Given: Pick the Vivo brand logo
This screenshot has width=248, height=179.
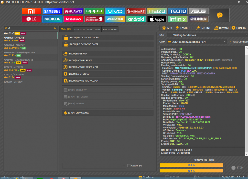Looking at the screenshot, I should pyautogui.click(x=115, y=11).
